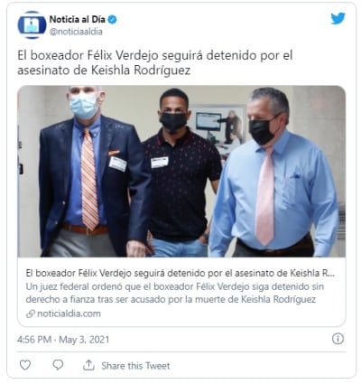Open the card headline about Félix Verdejo
The height and width of the screenshot is (384, 361).
click(x=180, y=273)
